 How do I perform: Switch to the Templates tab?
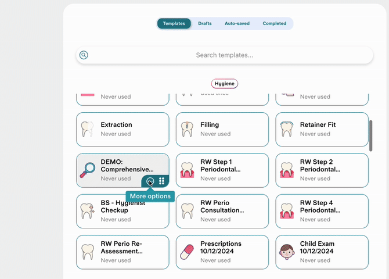click(174, 24)
